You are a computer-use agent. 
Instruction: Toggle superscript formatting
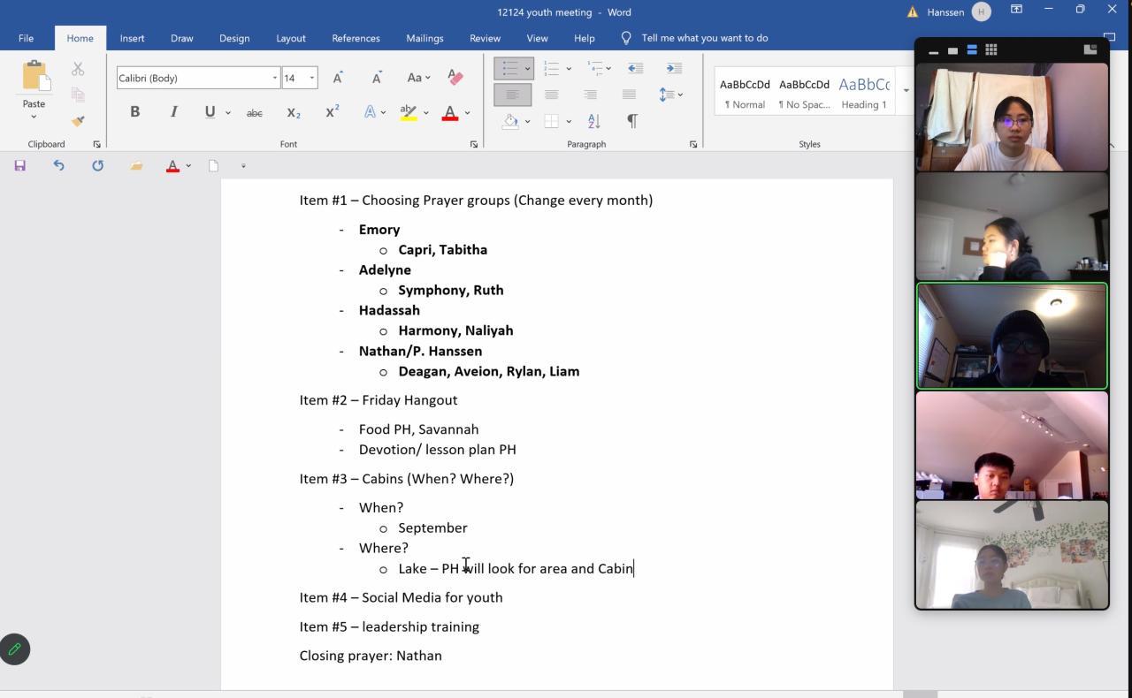pyautogui.click(x=333, y=112)
